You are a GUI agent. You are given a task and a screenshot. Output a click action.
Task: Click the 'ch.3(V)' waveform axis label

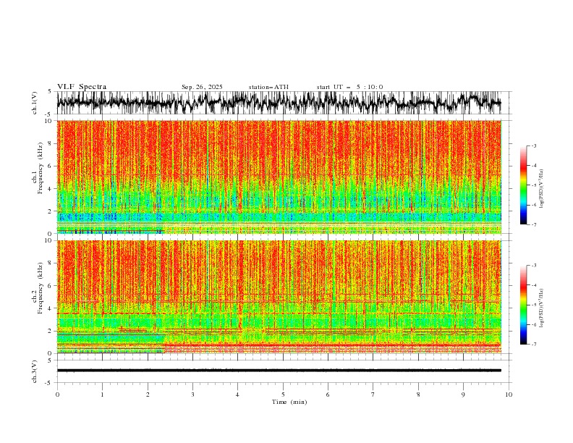pyautogui.click(x=35, y=371)
